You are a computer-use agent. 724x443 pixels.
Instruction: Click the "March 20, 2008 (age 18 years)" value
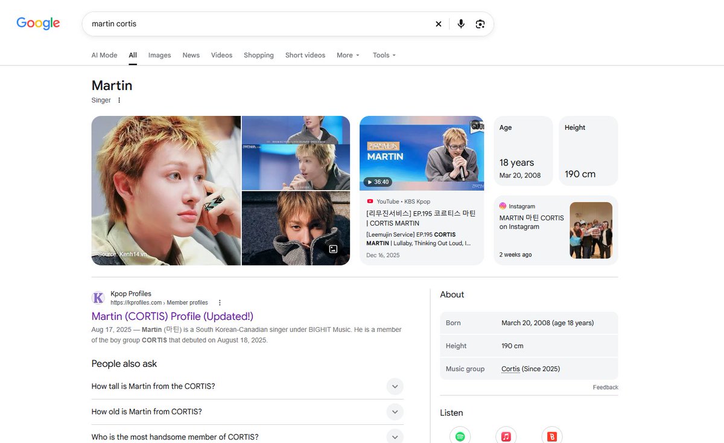pyautogui.click(x=548, y=323)
